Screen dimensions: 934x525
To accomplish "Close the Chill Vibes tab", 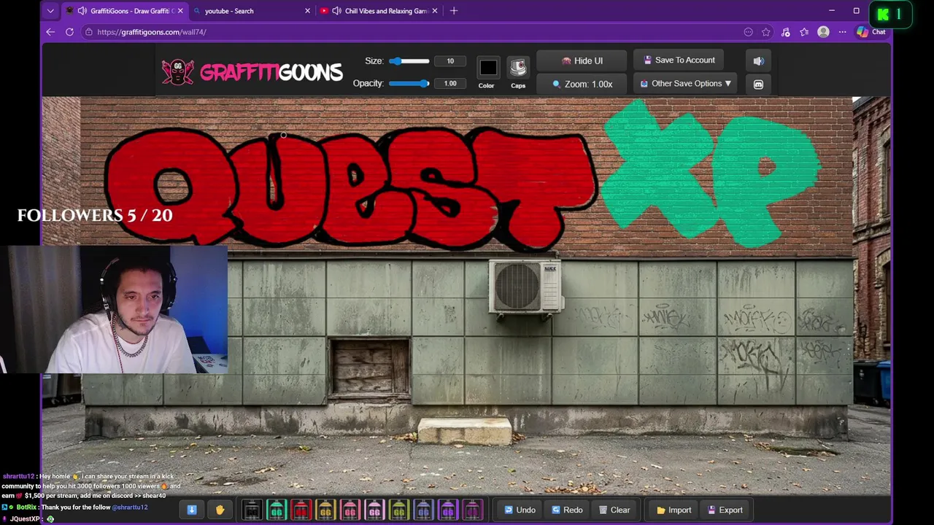I will (435, 11).
